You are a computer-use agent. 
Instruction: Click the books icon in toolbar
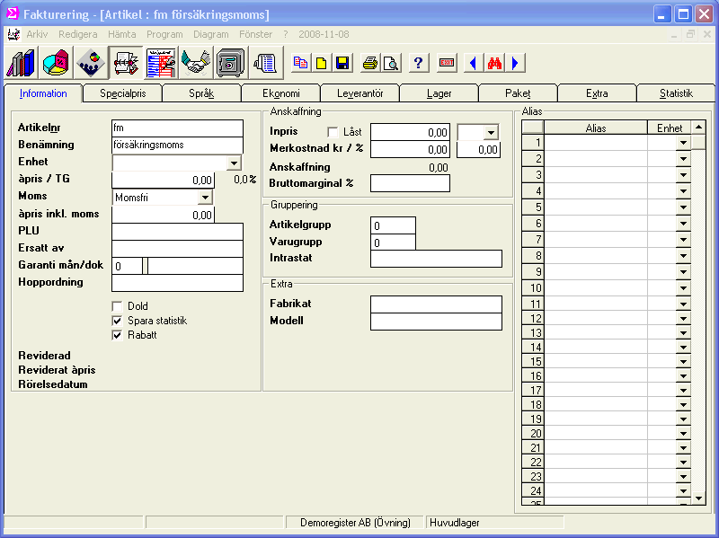coord(22,63)
